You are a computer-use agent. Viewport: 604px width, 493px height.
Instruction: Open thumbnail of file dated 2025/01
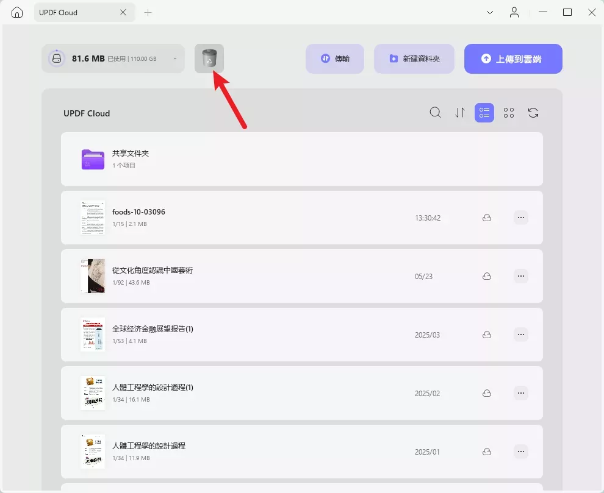(93, 452)
